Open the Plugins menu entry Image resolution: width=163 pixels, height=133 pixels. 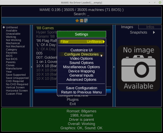73,99
